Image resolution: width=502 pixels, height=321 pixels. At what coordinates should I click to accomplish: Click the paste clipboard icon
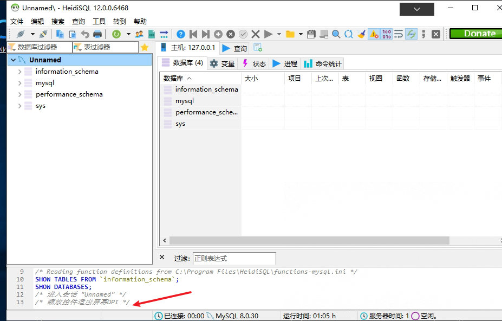pos(73,34)
